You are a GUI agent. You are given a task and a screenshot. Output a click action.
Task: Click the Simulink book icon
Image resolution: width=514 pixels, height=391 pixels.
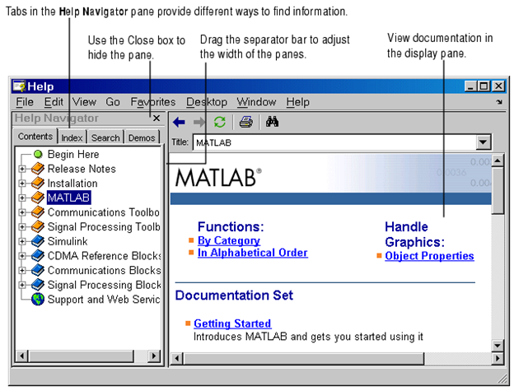pyautogui.click(x=37, y=241)
